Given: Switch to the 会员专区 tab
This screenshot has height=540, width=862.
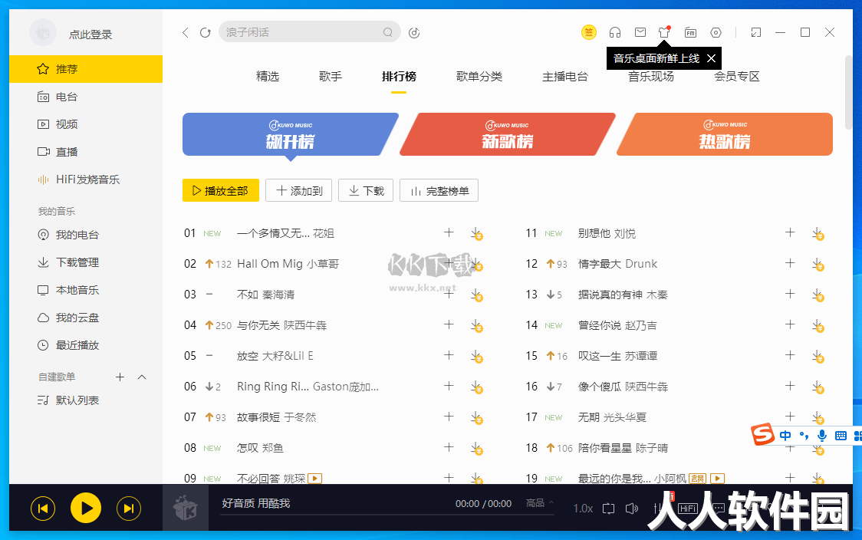Looking at the screenshot, I should coord(737,77).
